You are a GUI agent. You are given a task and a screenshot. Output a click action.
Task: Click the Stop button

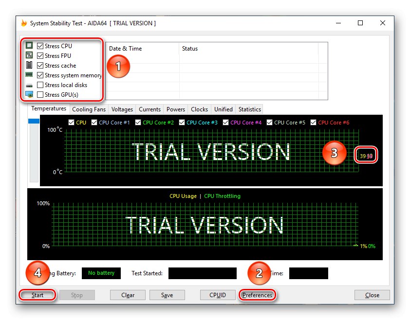77,295
